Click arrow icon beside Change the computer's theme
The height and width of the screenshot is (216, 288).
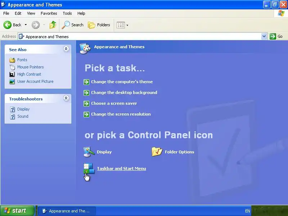86,82
